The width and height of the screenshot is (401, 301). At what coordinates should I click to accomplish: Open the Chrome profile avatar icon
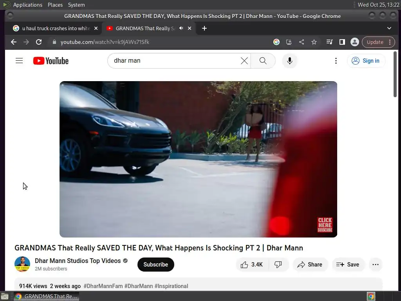355,42
